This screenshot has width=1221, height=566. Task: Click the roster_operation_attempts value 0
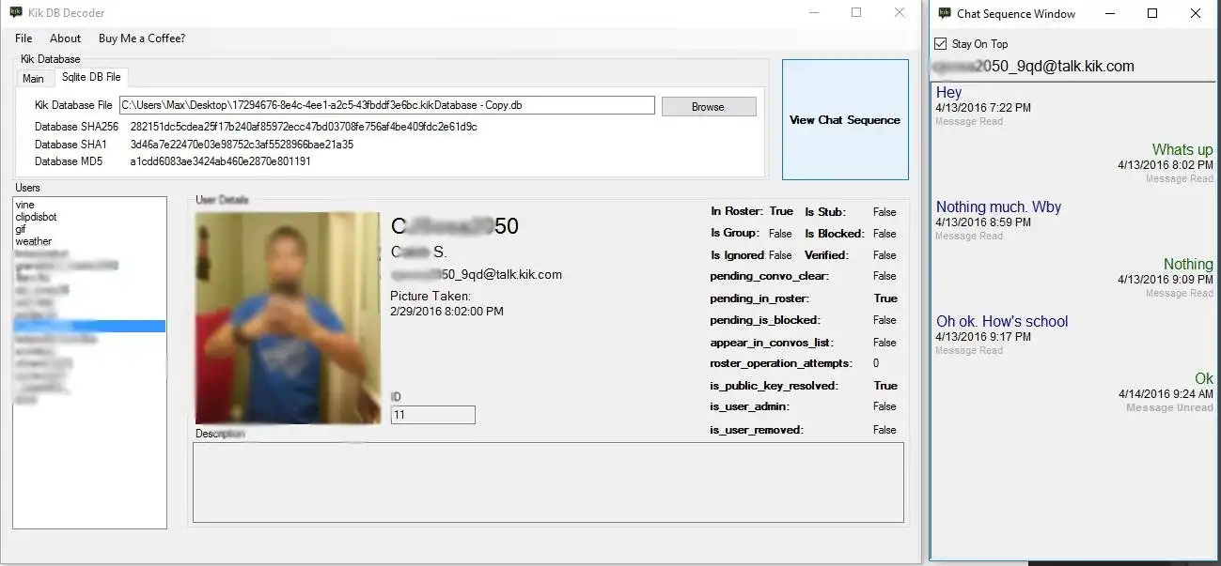coord(876,363)
